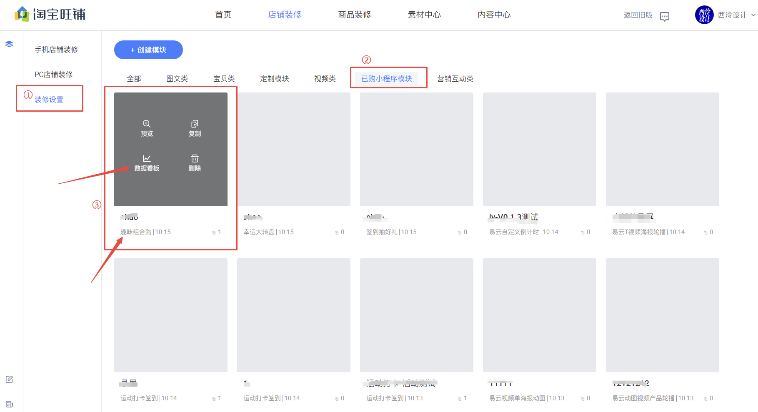Expand the 西泠设计 account dropdown arrow
The height and width of the screenshot is (412, 758).
tap(753, 15)
